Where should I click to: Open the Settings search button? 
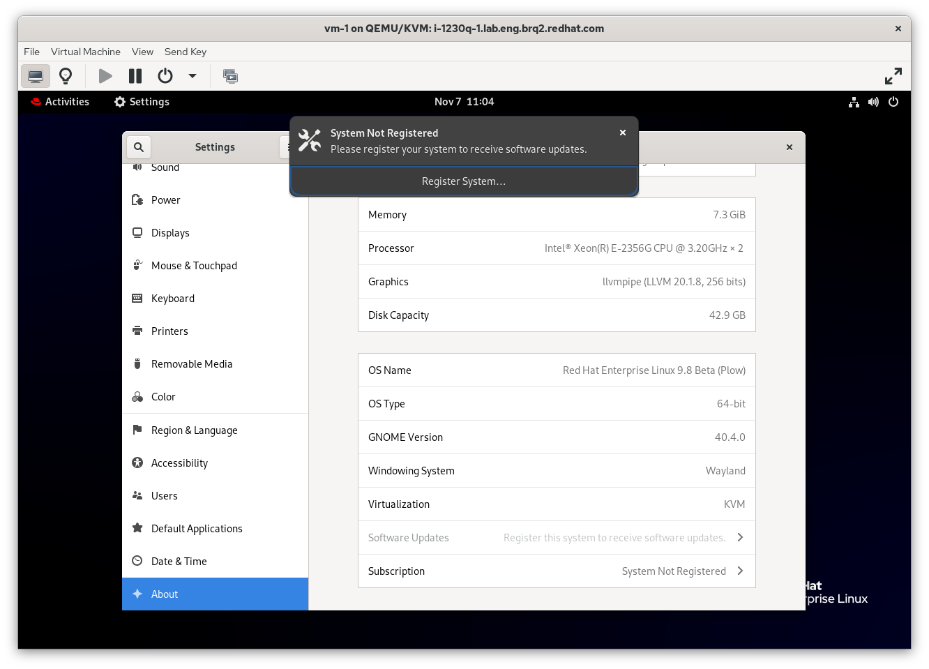139,147
